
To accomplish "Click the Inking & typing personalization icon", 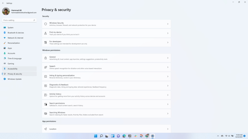I will pos(46,76).
